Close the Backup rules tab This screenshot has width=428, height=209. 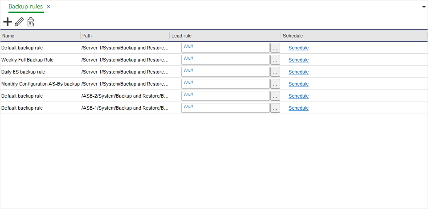pos(49,7)
